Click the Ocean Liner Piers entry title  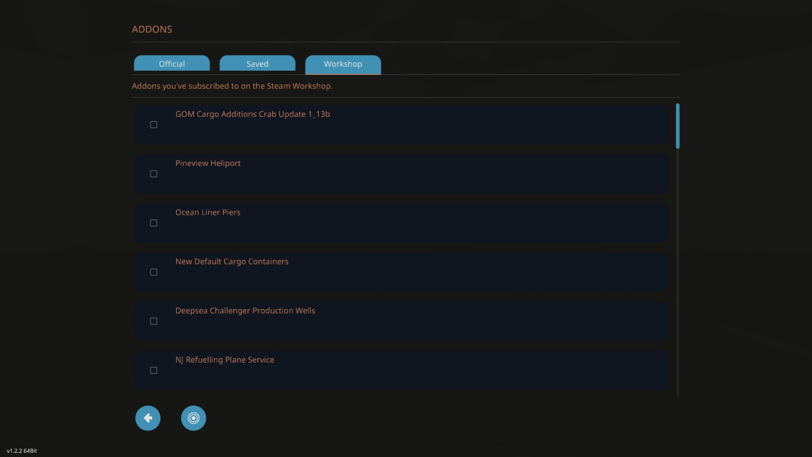[208, 212]
